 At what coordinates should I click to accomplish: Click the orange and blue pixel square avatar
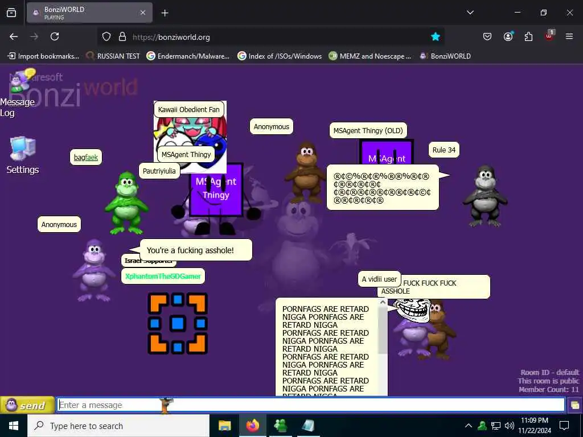pos(178,323)
